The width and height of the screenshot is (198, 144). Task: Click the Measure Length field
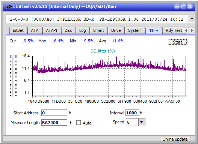pyautogui.click(x=54, y=123)
